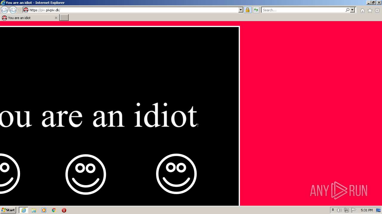This screenshot has width=382, height=214.
Task: Open a new tab button
Action: [x=64, y=18]
